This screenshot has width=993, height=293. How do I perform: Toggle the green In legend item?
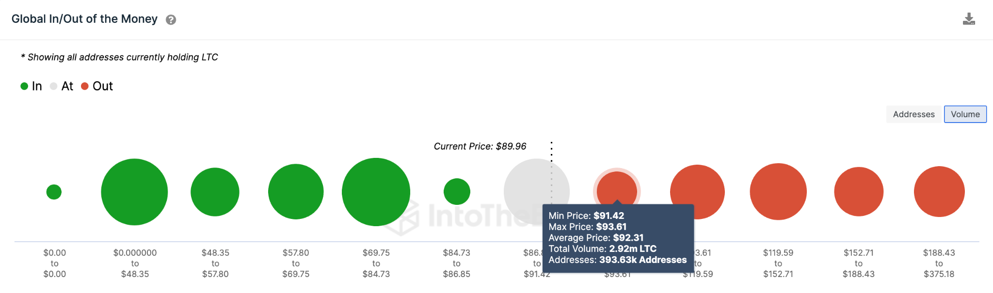pyautogui.click(x=32, y=86)
